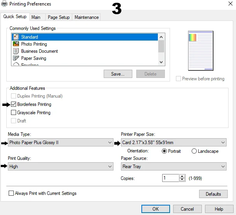This screenshot has width=236, height=215.
Task: Open the Page Setup tab
Action: pyautogui.click(x=59, y=17)
